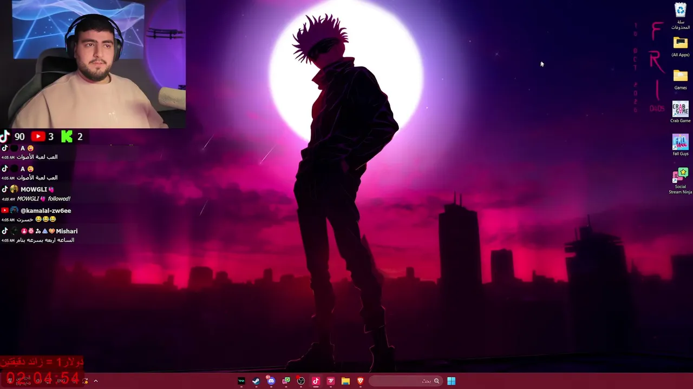Open the Games desktop folder
This screenshot has height=389, width=693.
[681, 79]
